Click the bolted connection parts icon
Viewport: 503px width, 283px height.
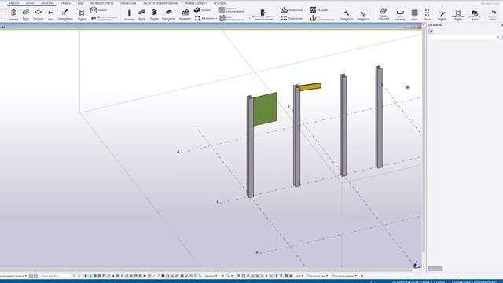(94, 18)
